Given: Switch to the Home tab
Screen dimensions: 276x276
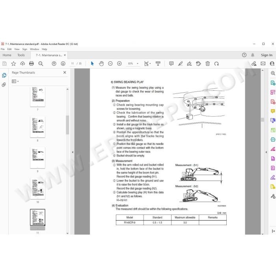Looking at the screenshot, I should click(7, 55).
